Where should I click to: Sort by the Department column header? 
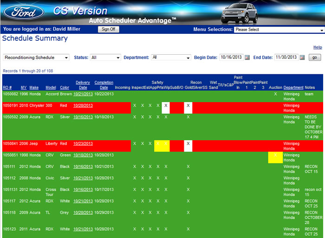point(293,87)
